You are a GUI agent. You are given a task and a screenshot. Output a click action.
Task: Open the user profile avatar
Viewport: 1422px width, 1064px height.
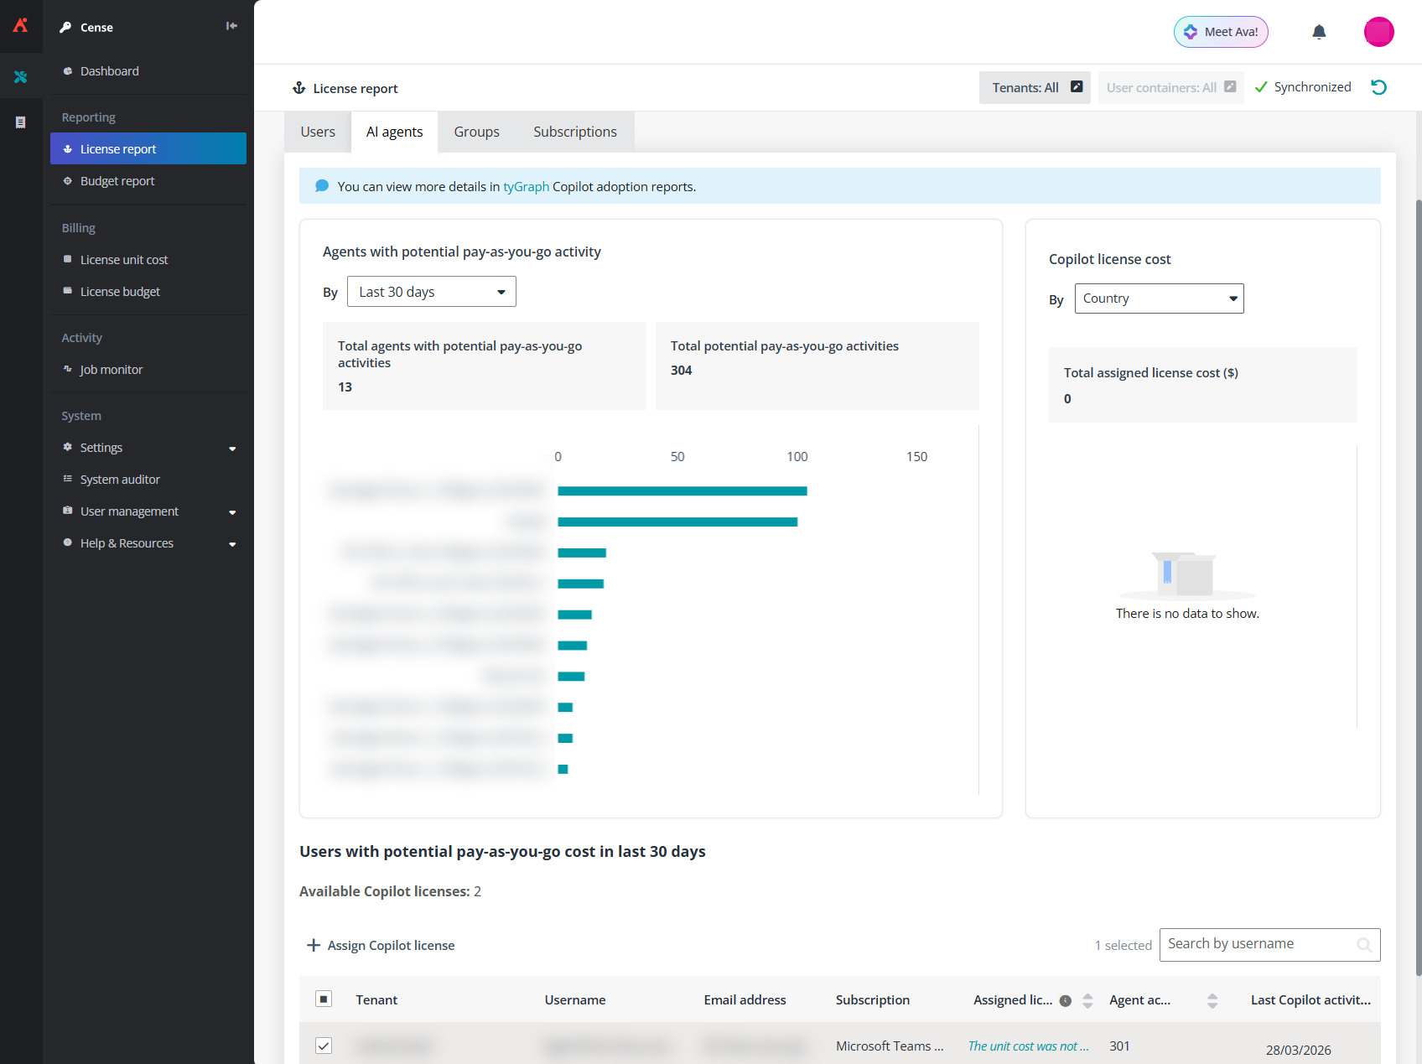pos(1378,32)
